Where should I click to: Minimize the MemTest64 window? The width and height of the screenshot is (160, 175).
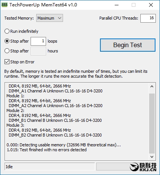click(117, 5)
